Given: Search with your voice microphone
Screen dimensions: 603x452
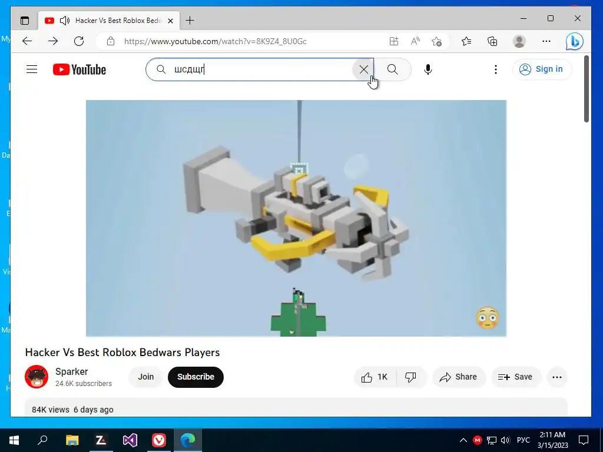Looking at the screenshot, I should coord(428,69).
